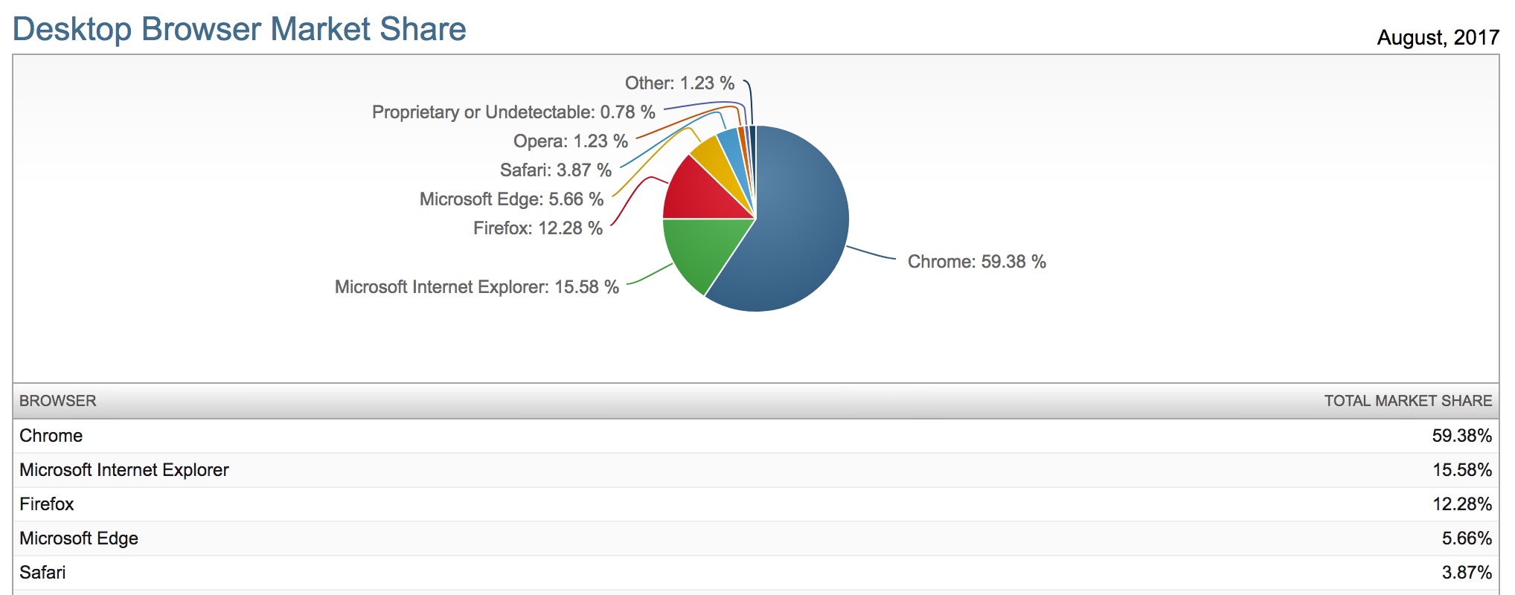Click the blue Chrome pie slice

(x=800, y=223)
